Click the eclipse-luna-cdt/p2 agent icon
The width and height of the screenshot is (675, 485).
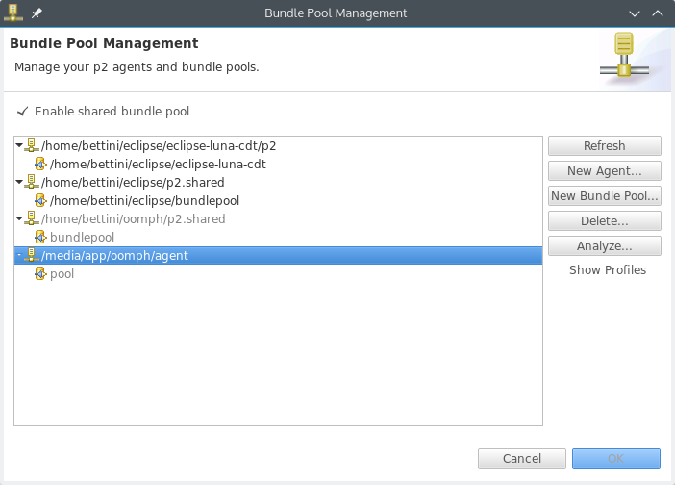tap(32, 145)
